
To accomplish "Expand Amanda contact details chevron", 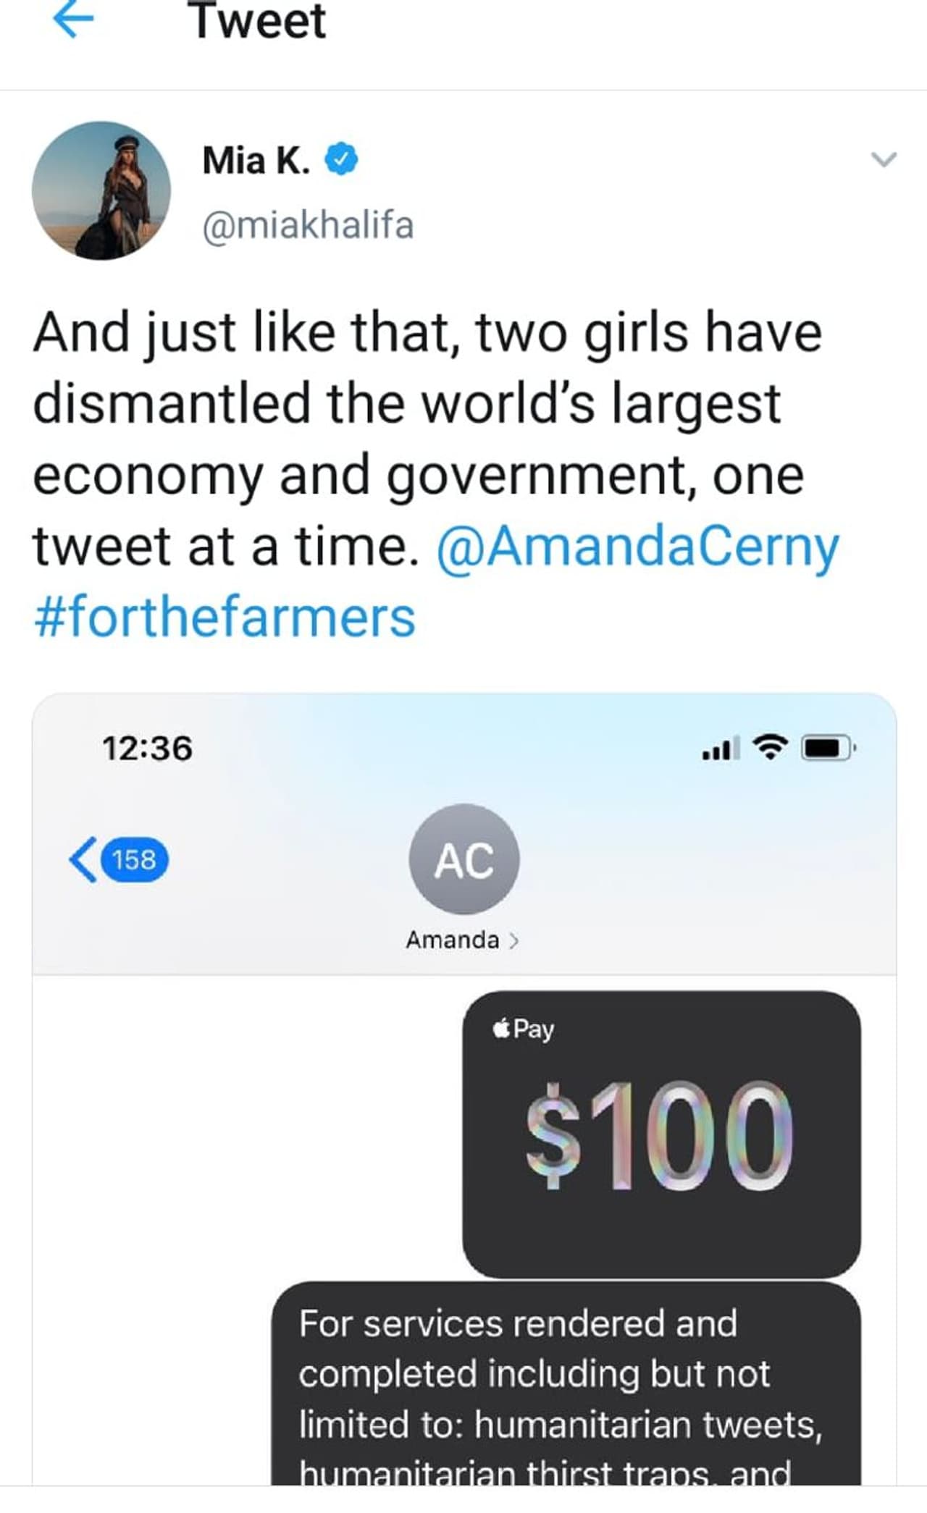I will 514,940.
